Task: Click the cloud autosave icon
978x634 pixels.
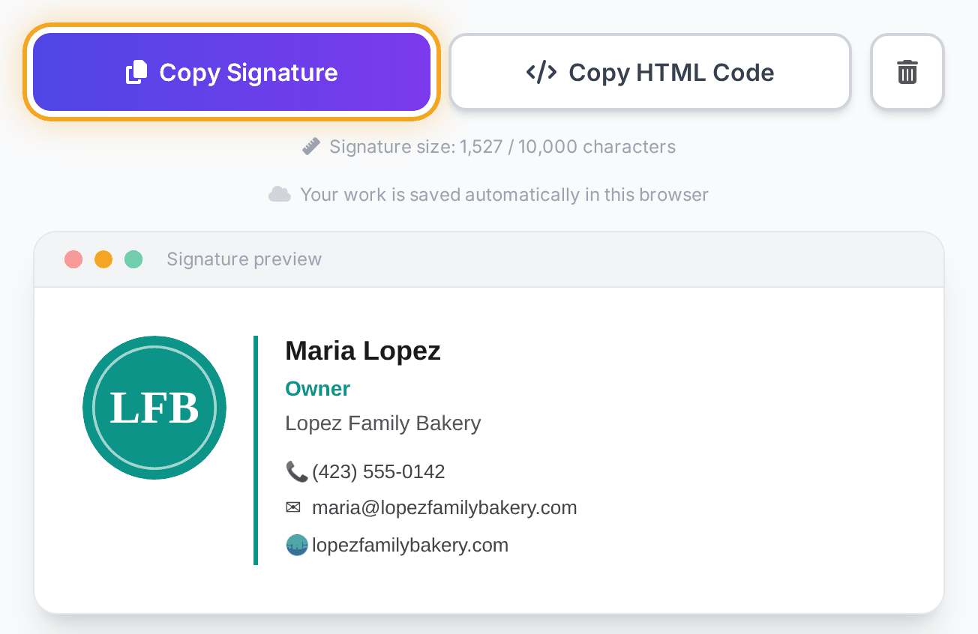Action: 280,195
